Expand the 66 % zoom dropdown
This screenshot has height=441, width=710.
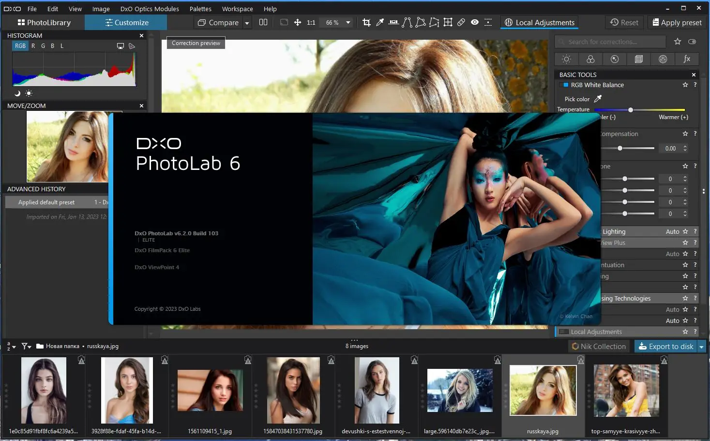pyautogui.click(x=348, y=23)
